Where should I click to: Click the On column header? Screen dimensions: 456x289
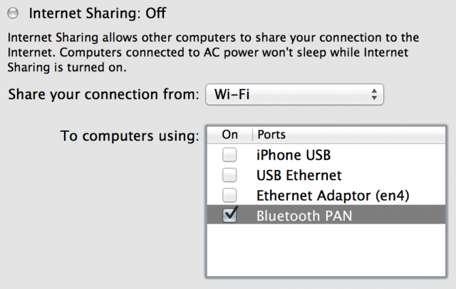(229, 135)
